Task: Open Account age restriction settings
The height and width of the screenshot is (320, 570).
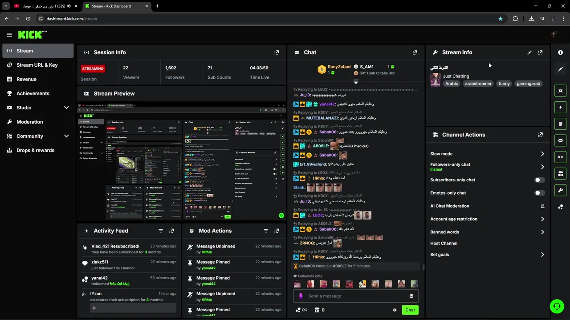Action: [x=488, y=219]
